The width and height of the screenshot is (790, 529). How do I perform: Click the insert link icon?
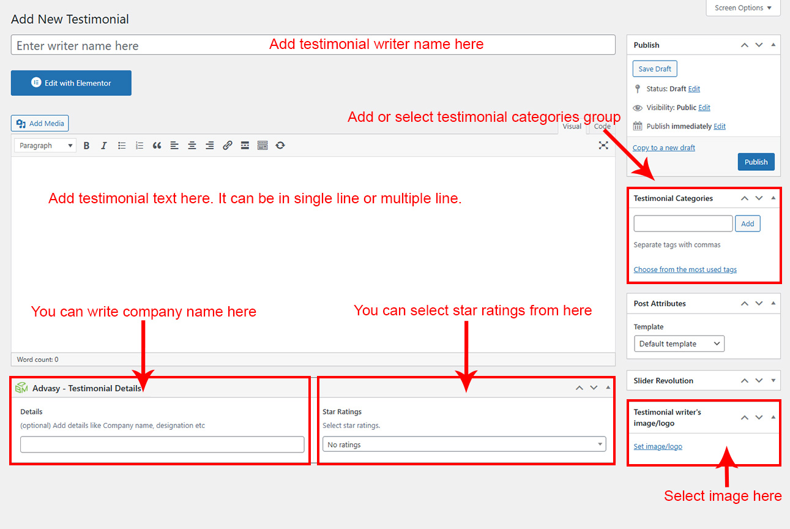tap(228, 146)
